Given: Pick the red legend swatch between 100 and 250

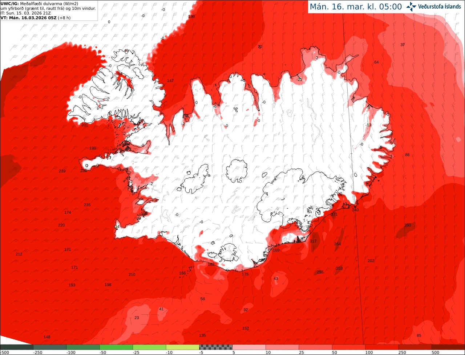Looking at the screenshot, I should [x=381, y=347].
